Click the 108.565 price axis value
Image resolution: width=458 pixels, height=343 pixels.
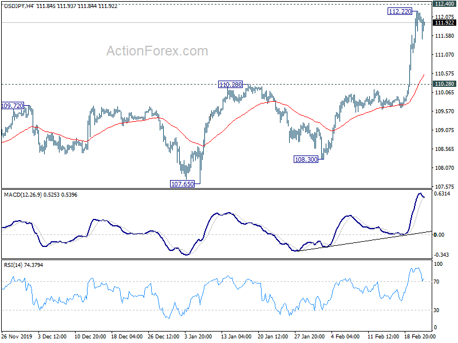[x=444, y=149]
